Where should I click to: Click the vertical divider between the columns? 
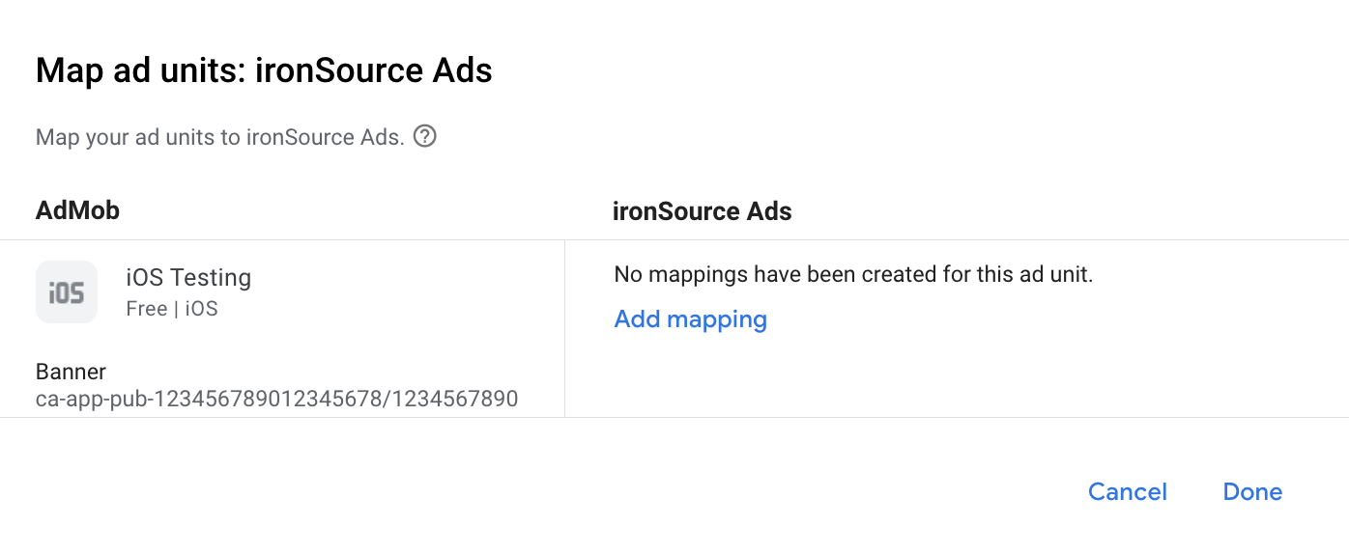click(x=564, y=328)
